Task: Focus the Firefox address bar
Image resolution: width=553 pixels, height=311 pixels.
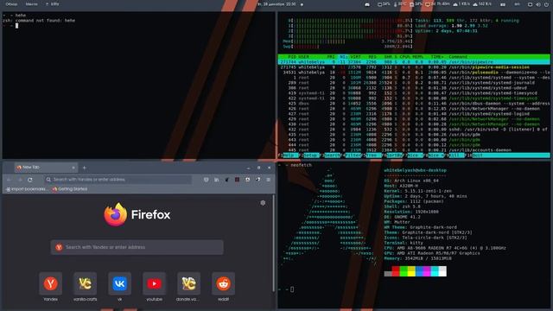Action: [x=118, y=180]
